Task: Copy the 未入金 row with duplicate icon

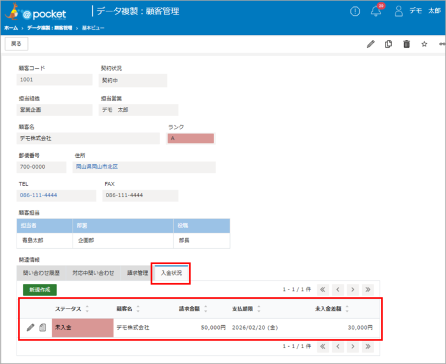Action: pyautogui.click(x=43, y=327)
